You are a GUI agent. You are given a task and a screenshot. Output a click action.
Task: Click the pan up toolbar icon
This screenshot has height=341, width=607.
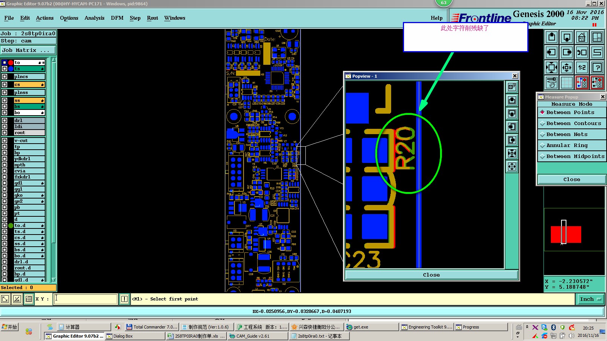552,37
